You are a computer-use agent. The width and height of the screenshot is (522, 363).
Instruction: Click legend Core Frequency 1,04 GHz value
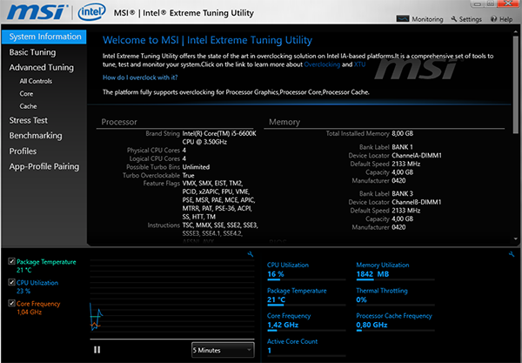pos(30,313)
